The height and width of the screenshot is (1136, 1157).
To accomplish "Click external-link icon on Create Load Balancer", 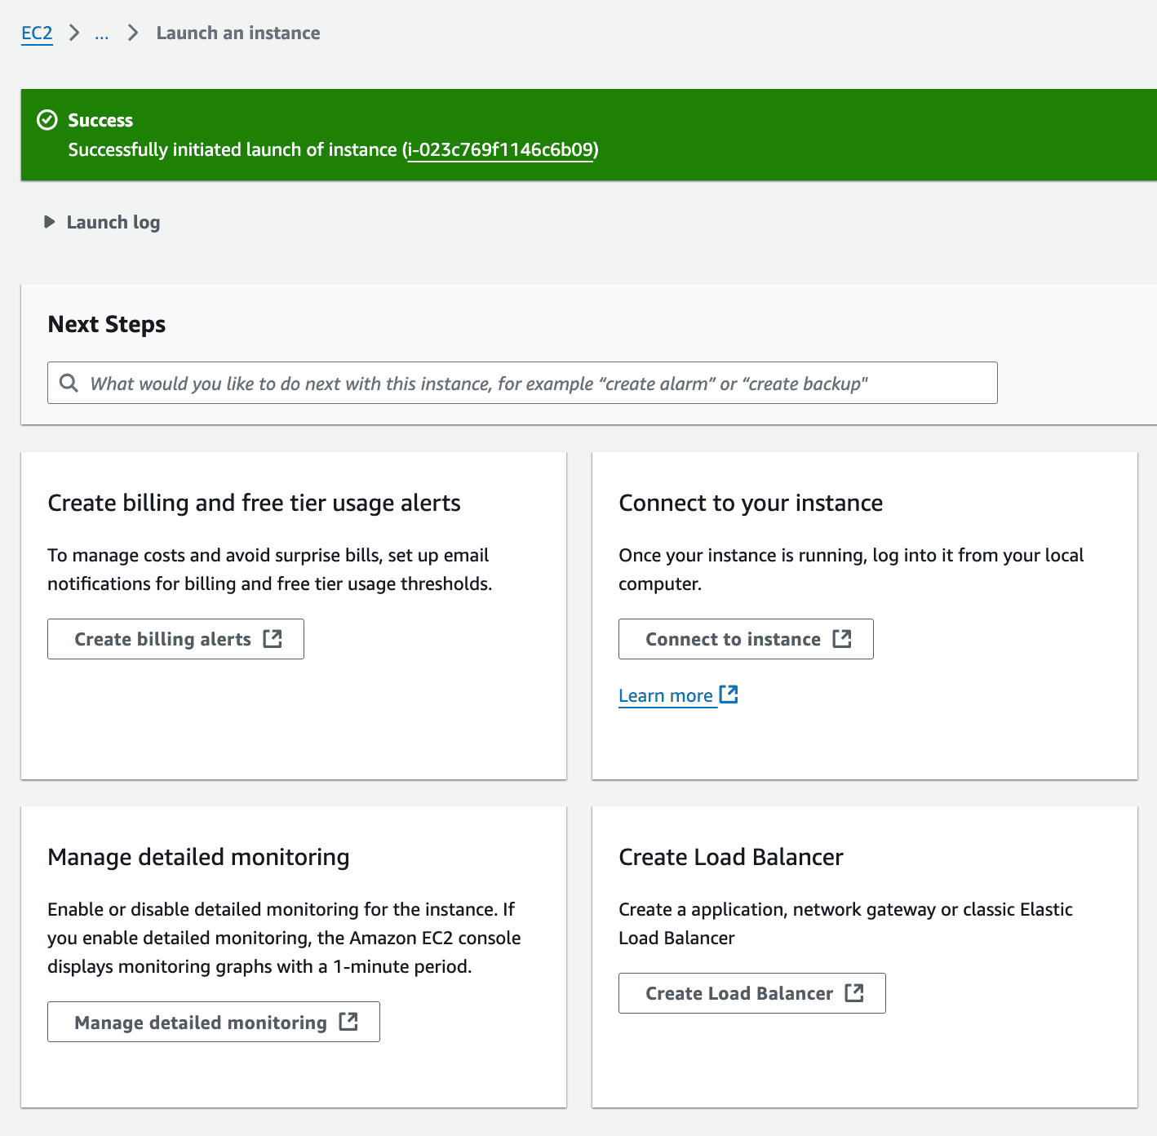I will (854, 993).
